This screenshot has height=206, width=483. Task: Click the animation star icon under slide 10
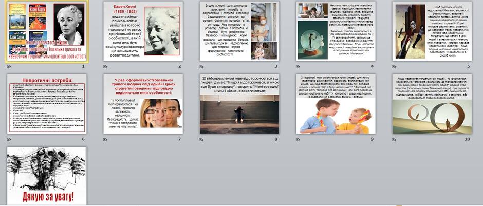tap(394, 140)
